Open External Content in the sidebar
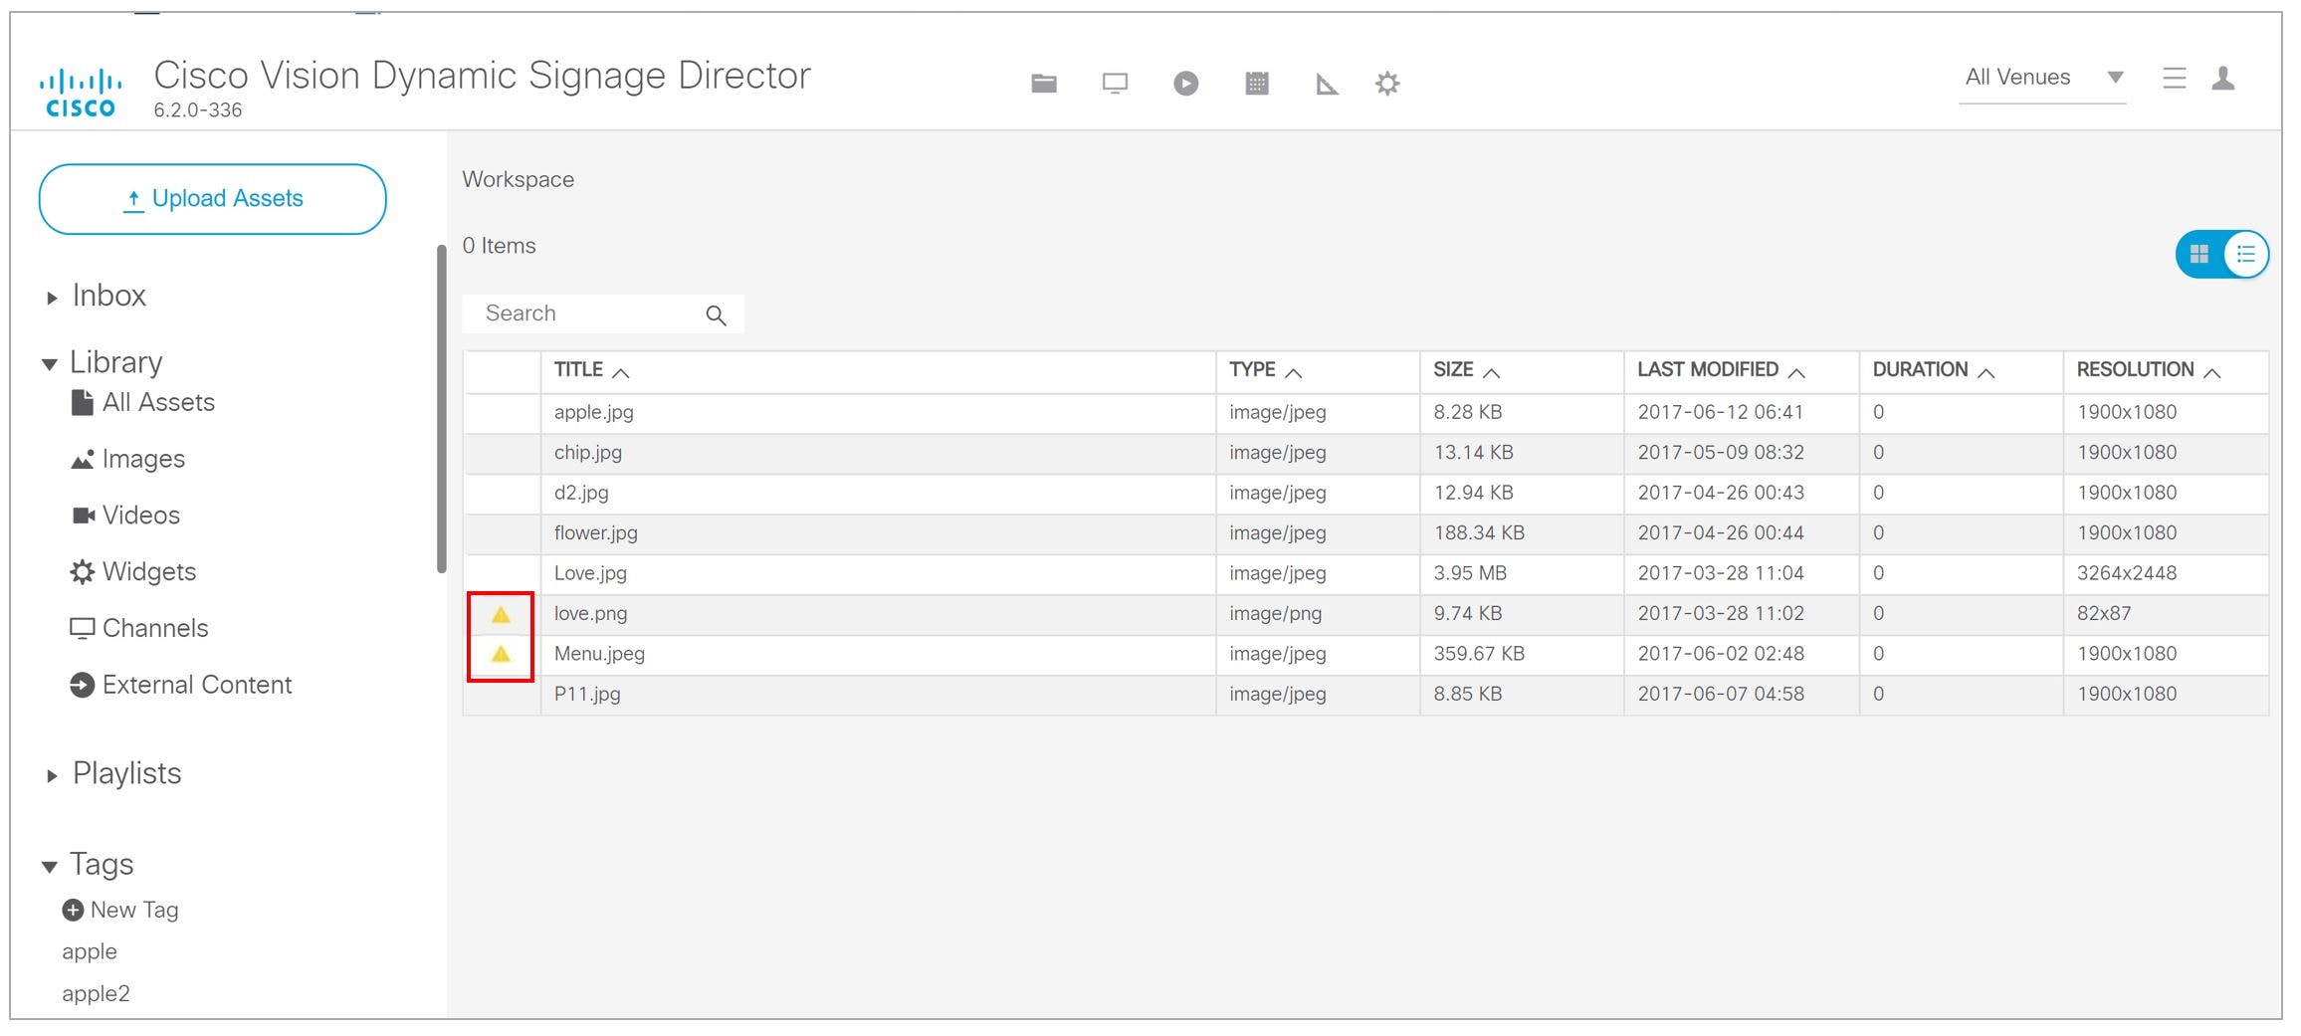 [197, 685]
